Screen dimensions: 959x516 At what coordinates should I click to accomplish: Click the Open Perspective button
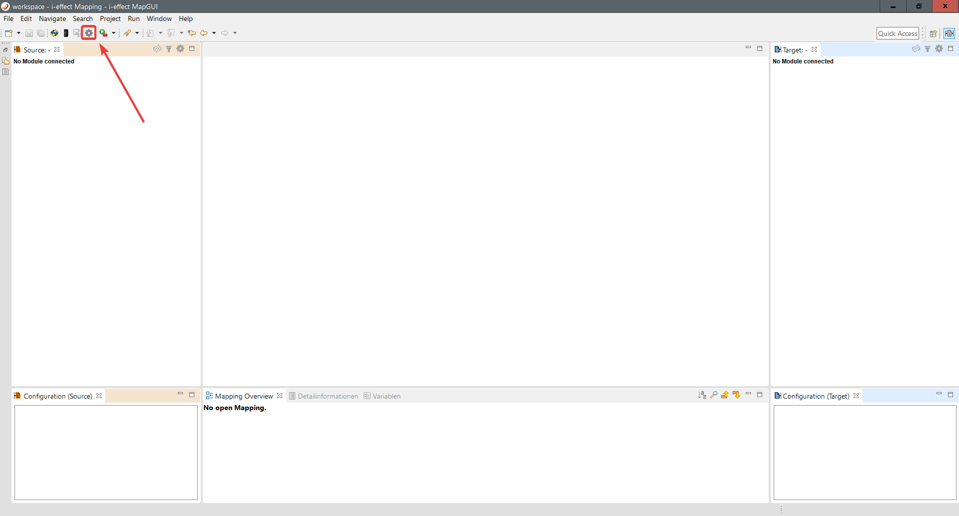point(933,33)
